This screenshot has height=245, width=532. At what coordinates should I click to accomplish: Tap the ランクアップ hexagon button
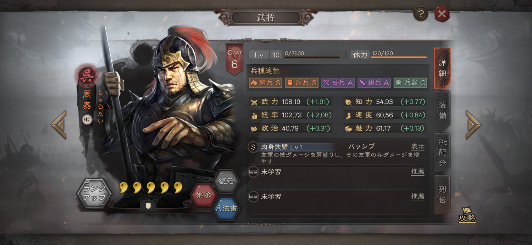click(x=94, y=193)
